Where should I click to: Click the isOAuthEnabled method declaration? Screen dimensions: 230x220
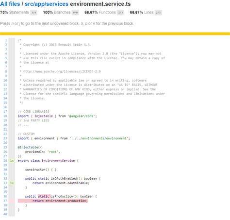click(63, 179)
